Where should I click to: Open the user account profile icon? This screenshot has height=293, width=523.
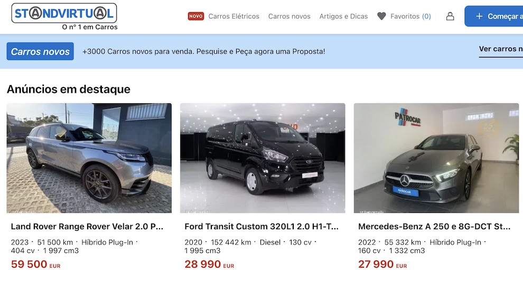coord(450,16)
